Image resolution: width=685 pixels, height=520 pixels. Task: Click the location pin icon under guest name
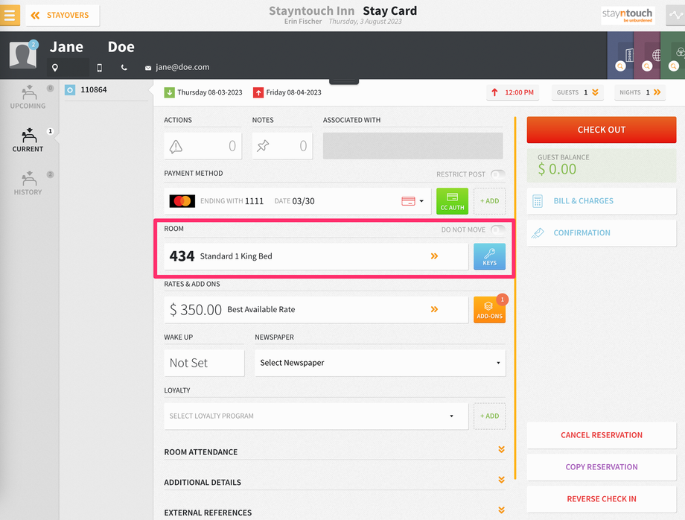[x=55, y=68]
